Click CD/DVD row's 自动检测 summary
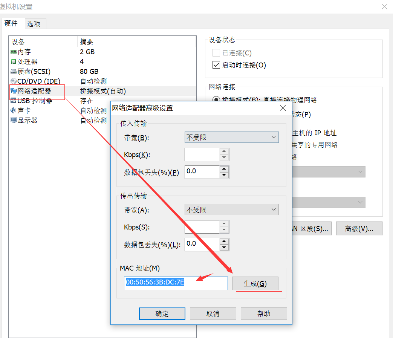The height and width of the screenshot is (338, 393). [93, 81]
